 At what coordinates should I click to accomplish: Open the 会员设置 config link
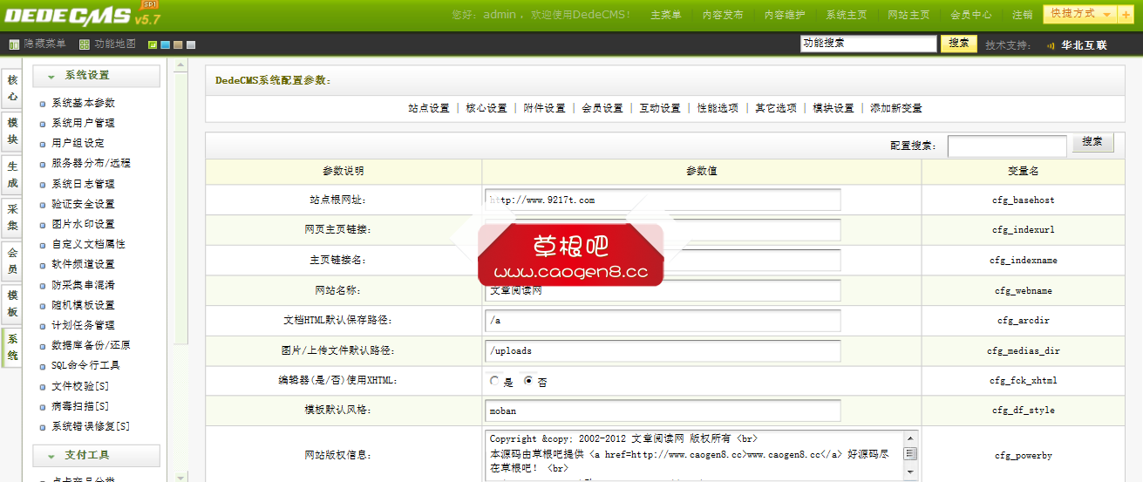coord(602,109)
